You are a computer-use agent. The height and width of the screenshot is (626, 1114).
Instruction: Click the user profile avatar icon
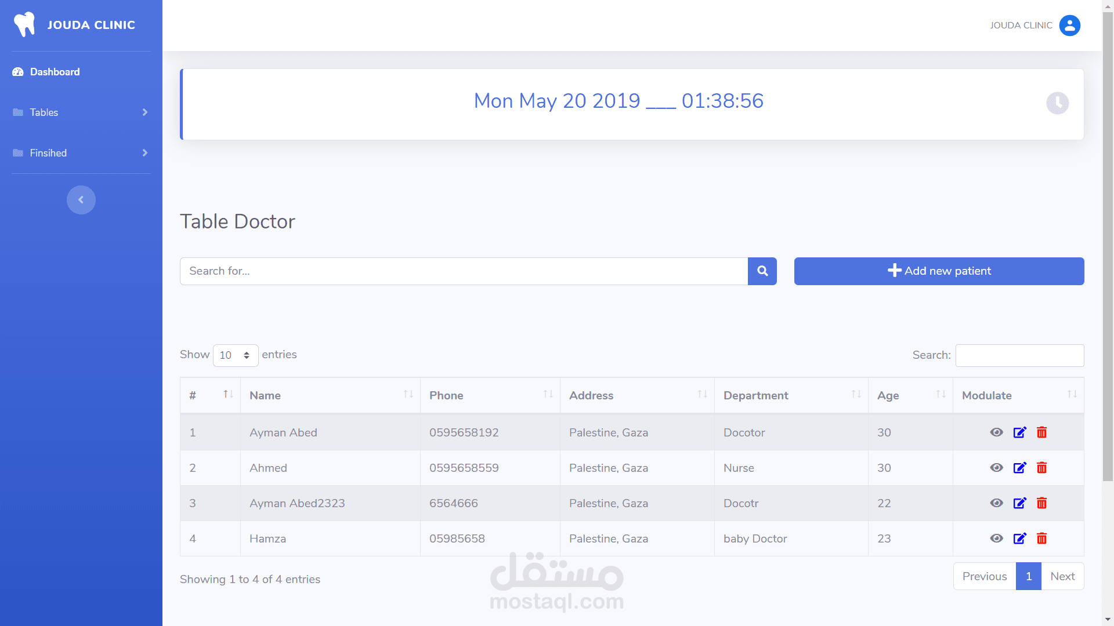coord(1069,26)
